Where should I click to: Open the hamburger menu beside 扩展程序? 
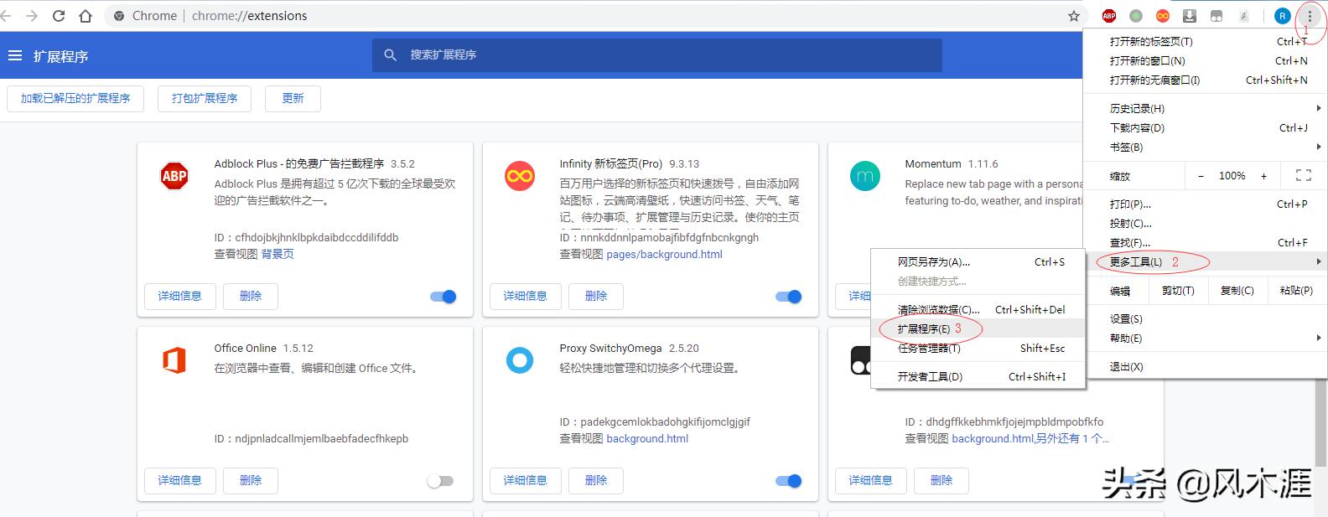point(14,56)
